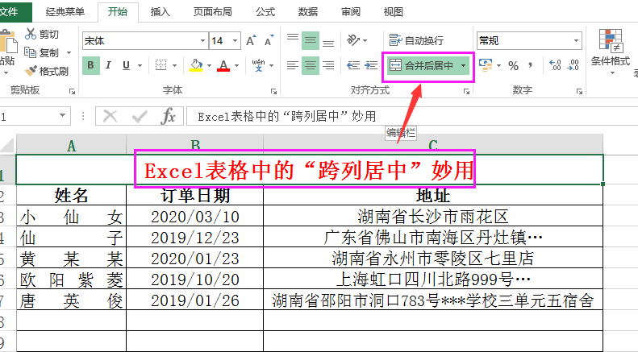
Task: Open Merge & Center dropdown arrow
Action: [463, 65]
